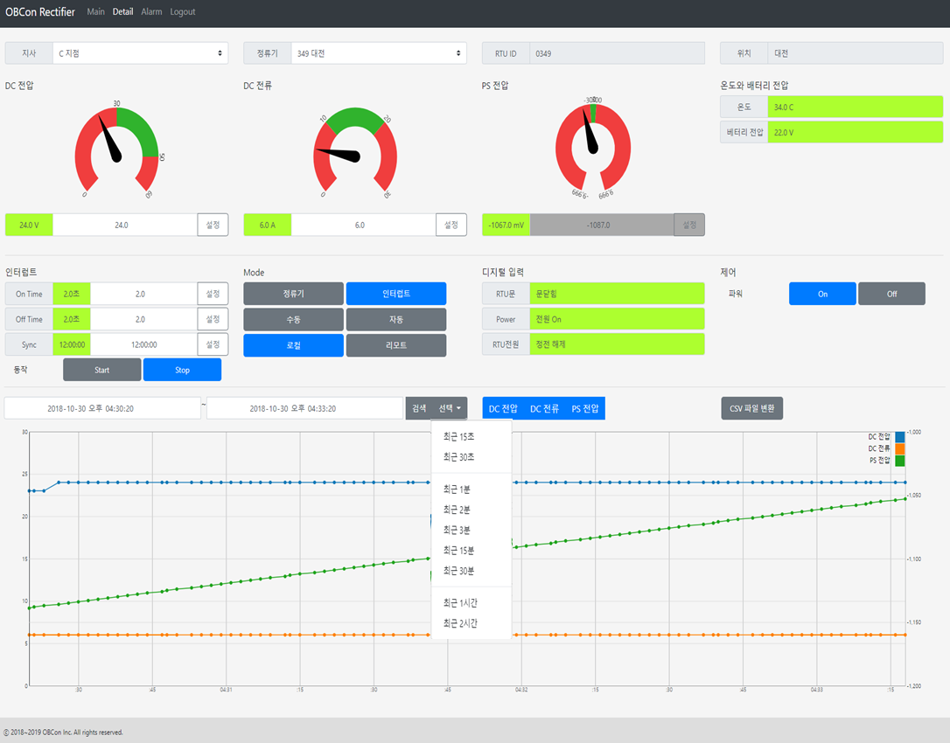Click the DC 전압 gauge needle dial

[116, 149]
